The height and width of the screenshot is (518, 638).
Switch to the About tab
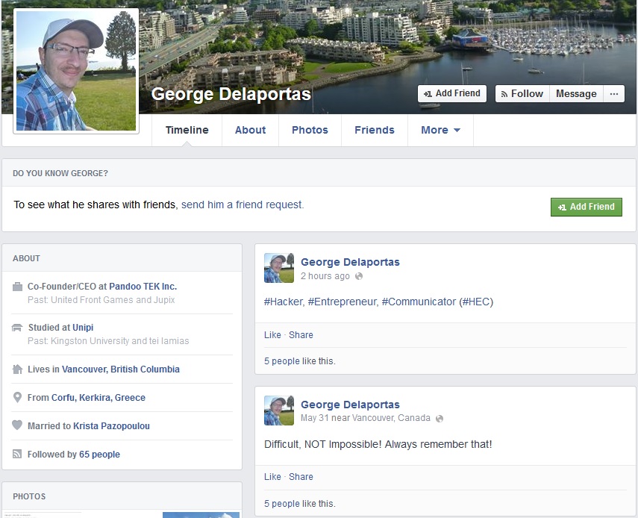tap(250, 130)
